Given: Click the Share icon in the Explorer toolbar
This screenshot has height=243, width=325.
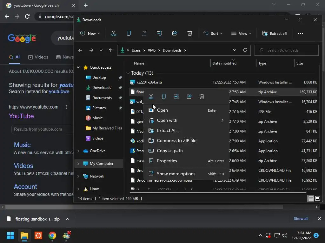Looking at the screenshot, I should tap(175, 33).
